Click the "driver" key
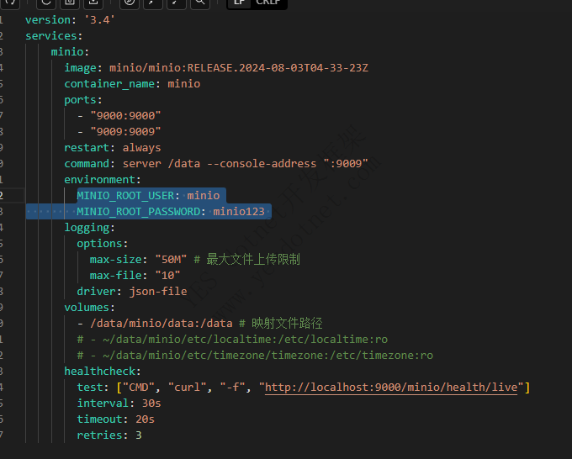This screenshot has width=572, height=459. coord(96,292)
